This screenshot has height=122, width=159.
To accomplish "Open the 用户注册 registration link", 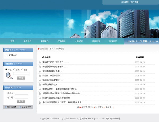I will (x=11, y=107).
